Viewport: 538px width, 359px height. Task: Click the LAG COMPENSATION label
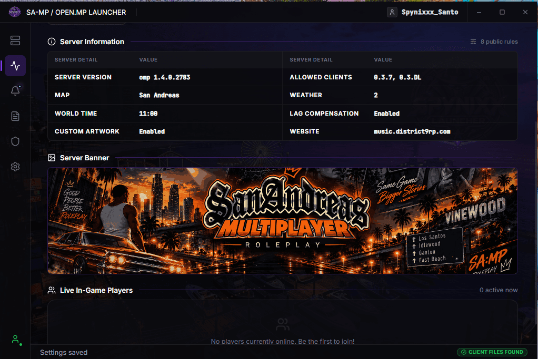324,114
